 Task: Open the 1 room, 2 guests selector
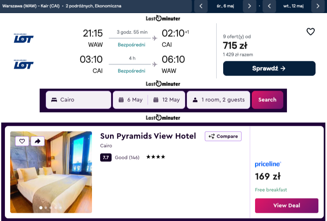(218, 100)
